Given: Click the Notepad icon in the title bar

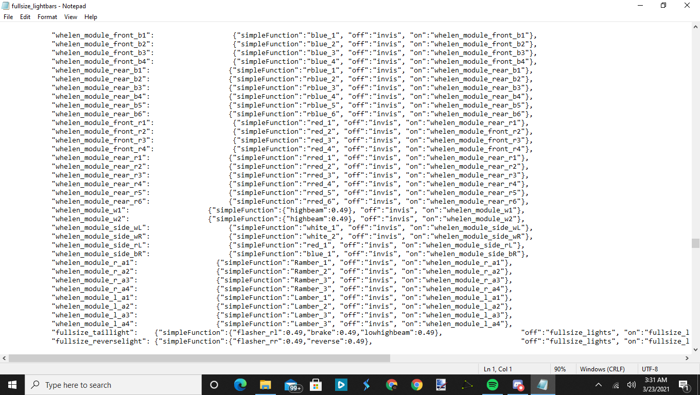Looking at the screenshot, I should [6, 6].
